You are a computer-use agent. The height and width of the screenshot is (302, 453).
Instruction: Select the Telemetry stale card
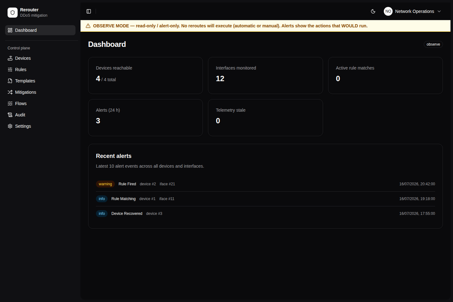pyautogui.click(x=265, y=118)
